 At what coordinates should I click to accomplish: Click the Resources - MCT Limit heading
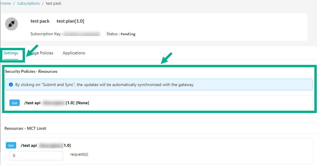[25, 128]
